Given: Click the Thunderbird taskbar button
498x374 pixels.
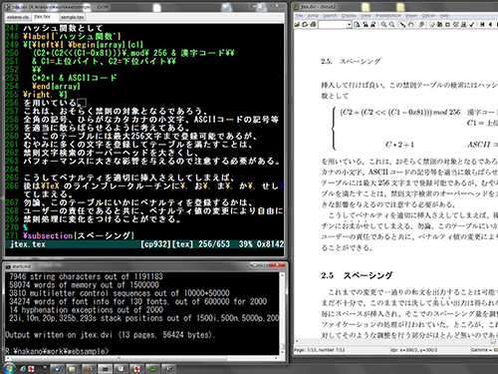Looking at the screenshot, I should click(57, 369).
